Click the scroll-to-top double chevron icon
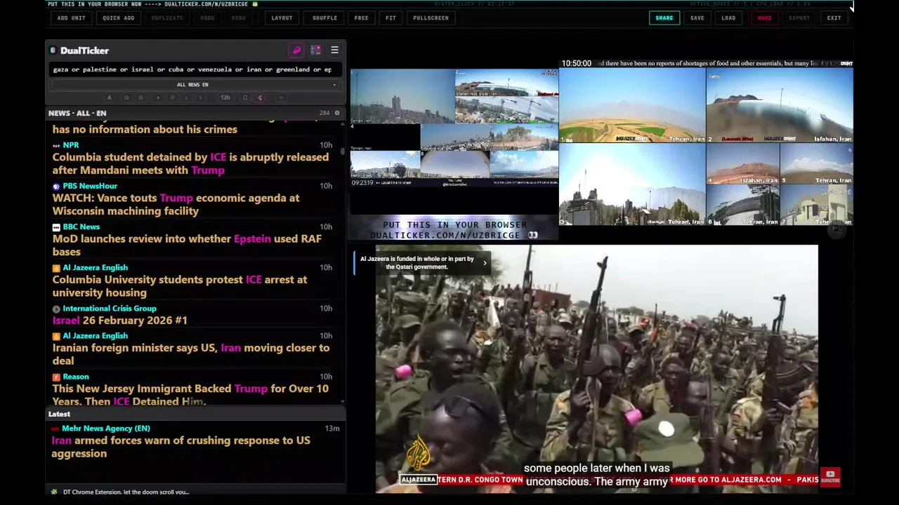Viewport: 899px width, 505px height. point(172,97)
